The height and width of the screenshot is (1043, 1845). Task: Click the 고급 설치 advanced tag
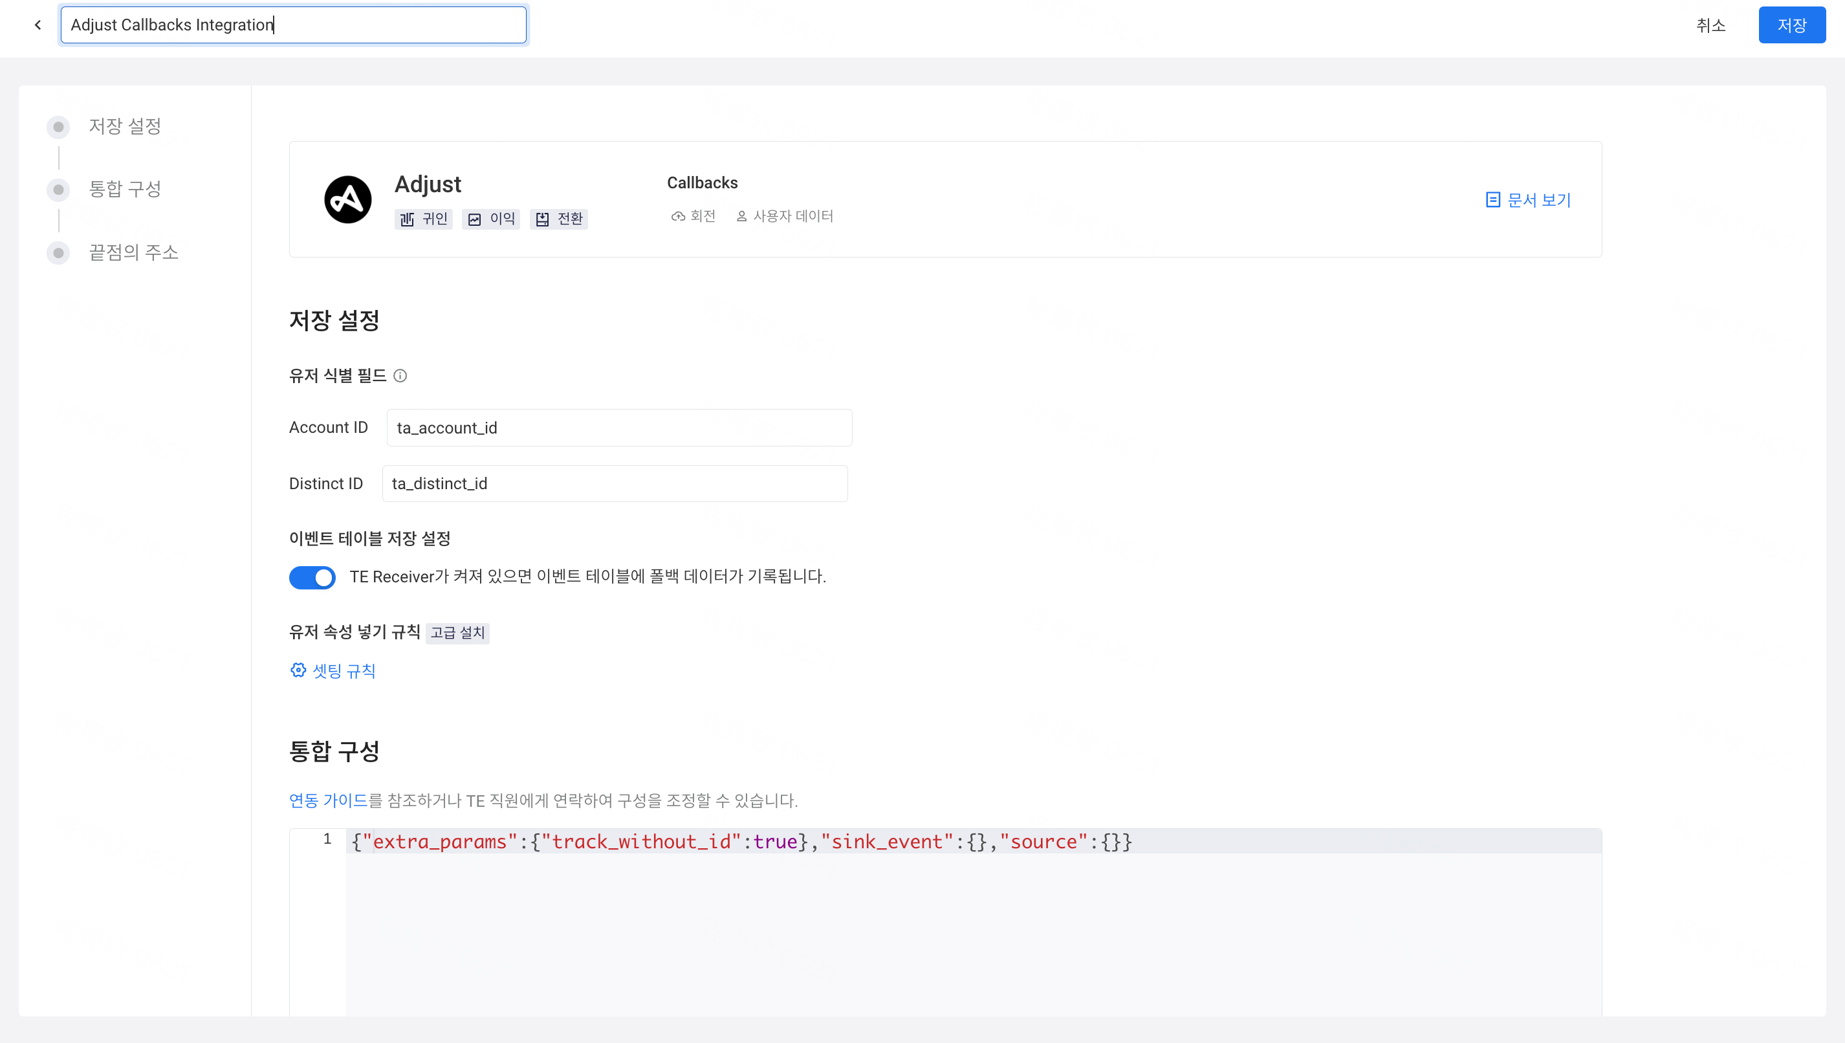(x=457, y=633)
